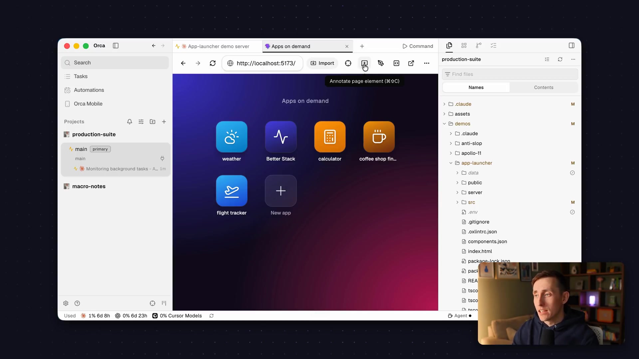Create a New app tile
Viewport: 639px width, 359px height.
click(281, 191)
